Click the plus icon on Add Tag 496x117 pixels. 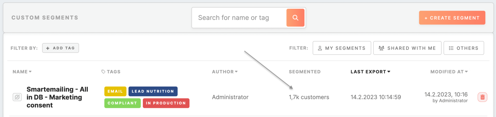click(x=48, y=48)
